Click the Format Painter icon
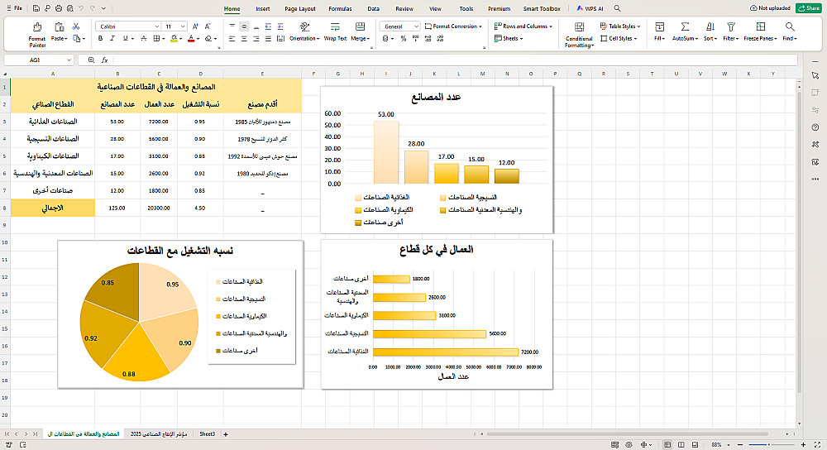The image size is (827, 450). pos(37,27)
